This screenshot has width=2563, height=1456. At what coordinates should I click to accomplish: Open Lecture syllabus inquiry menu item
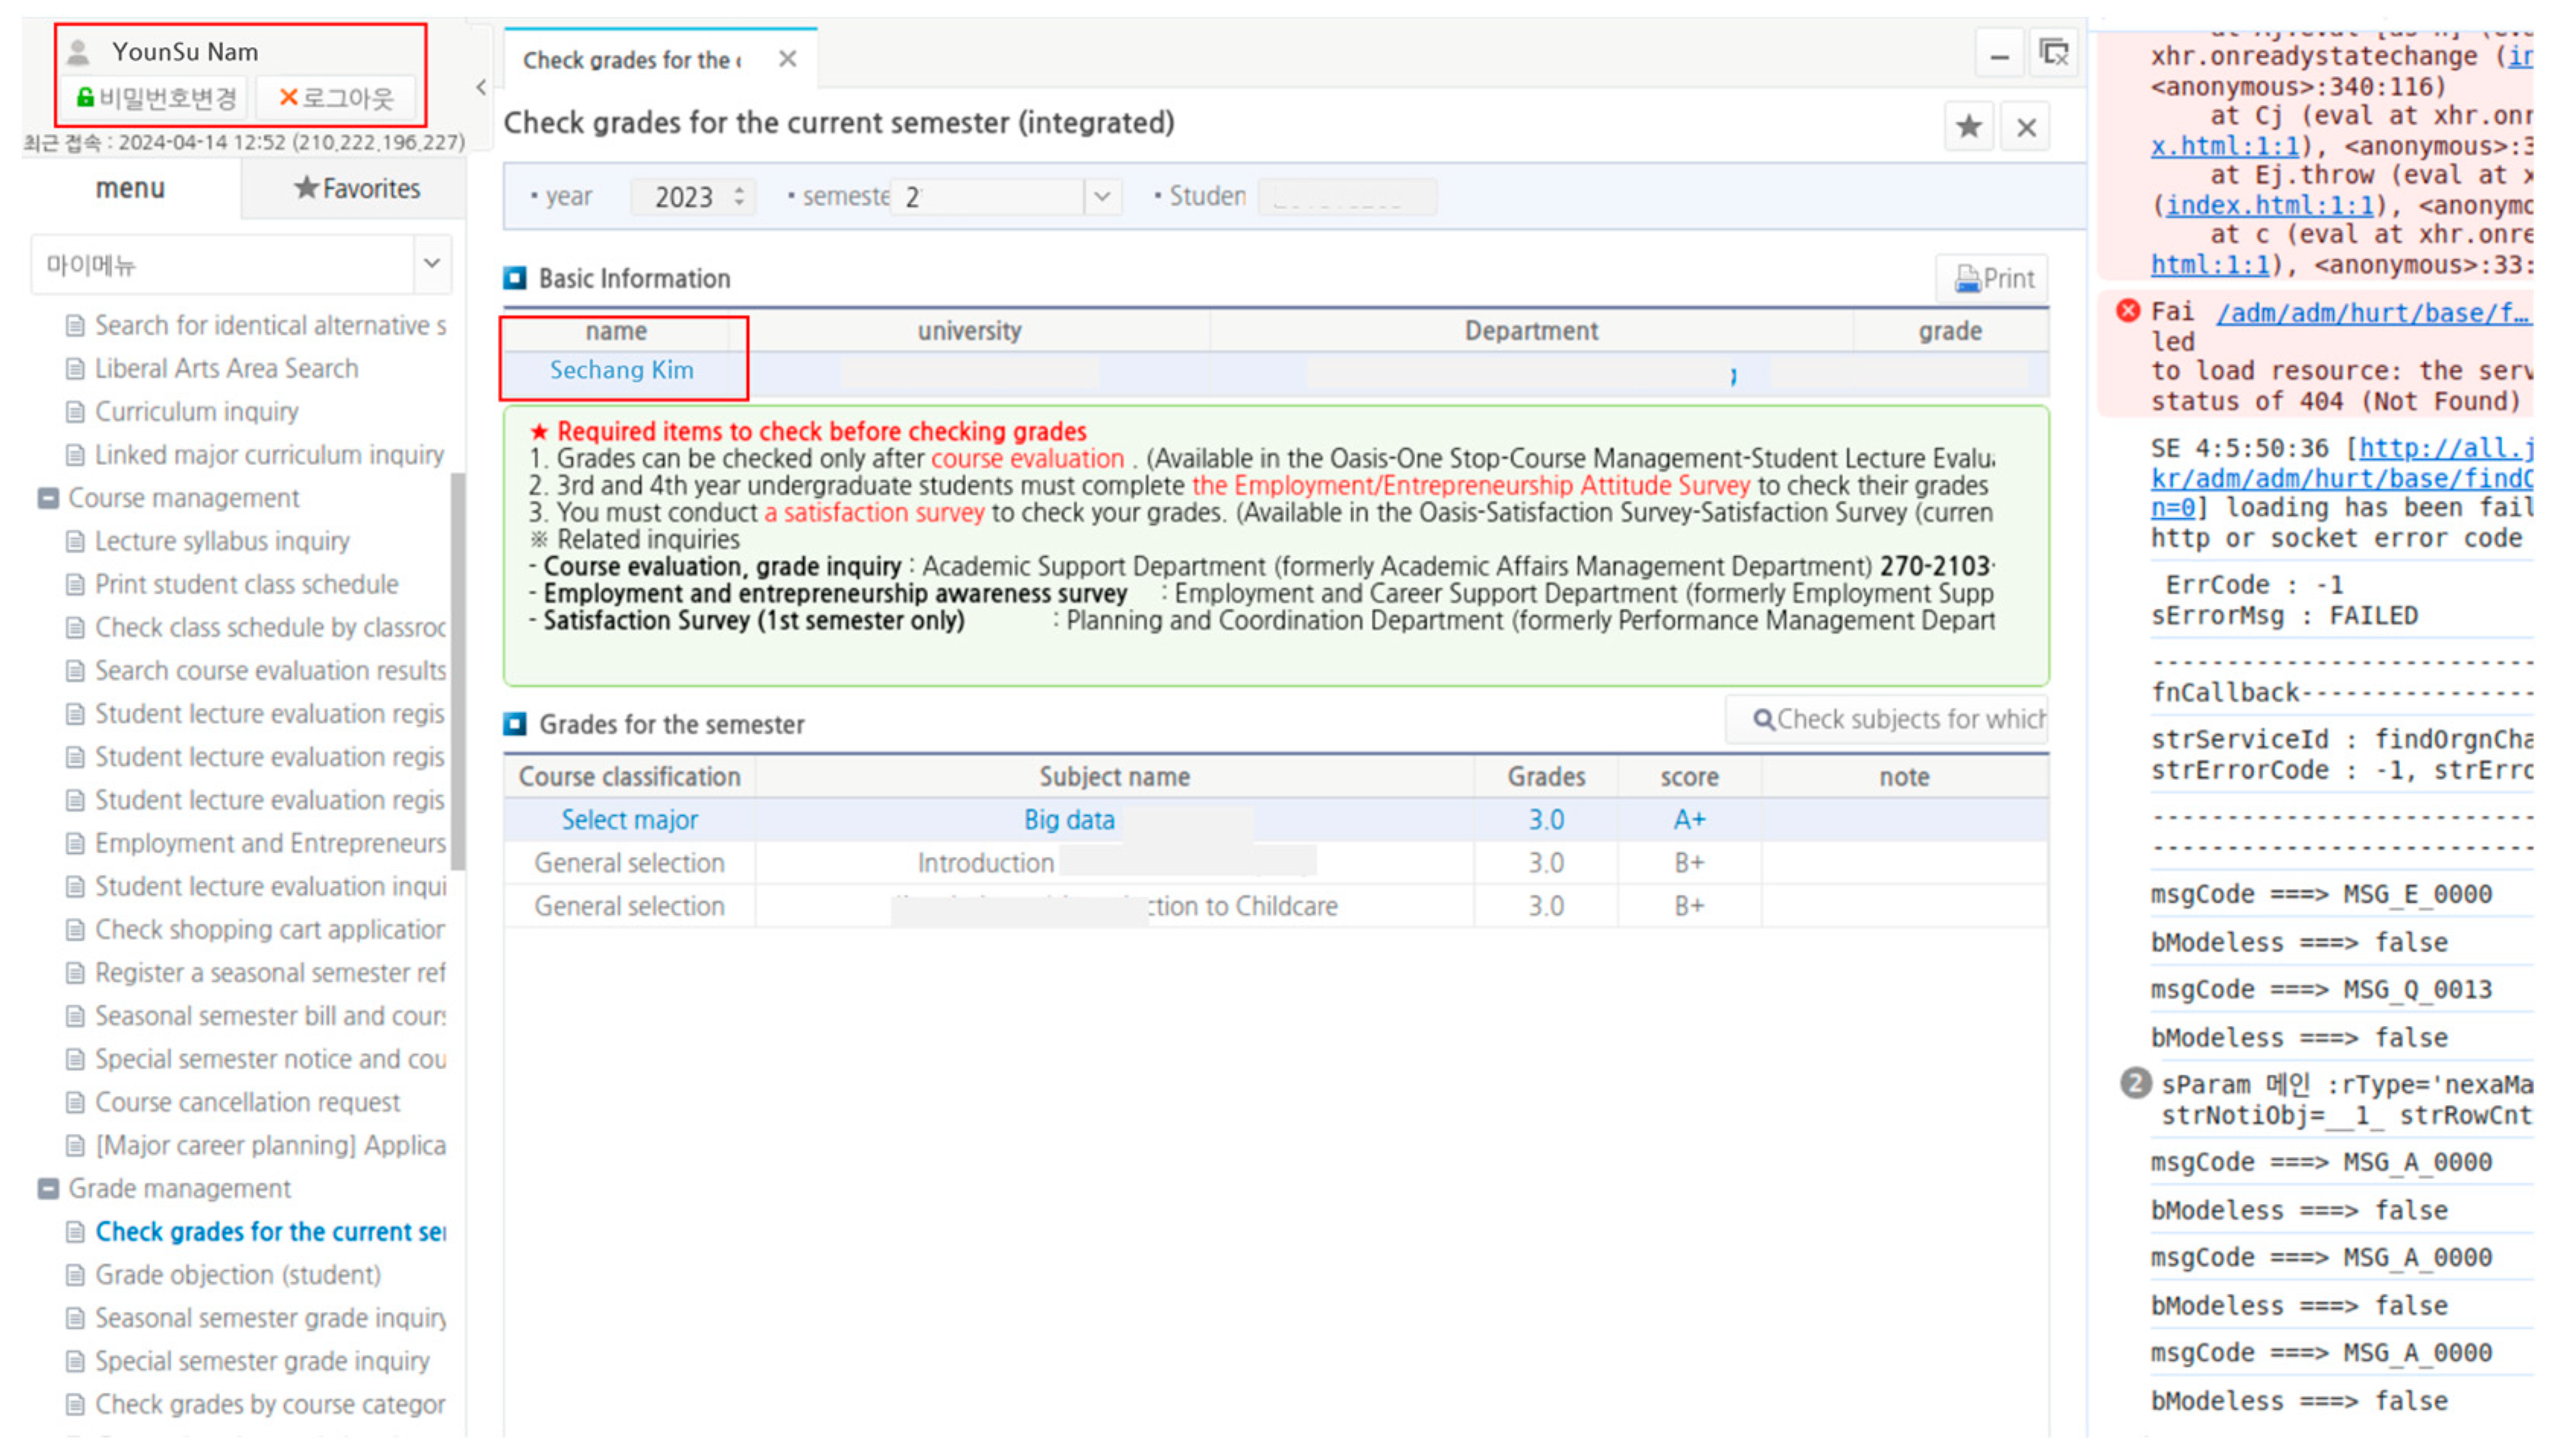pos(222,541)
